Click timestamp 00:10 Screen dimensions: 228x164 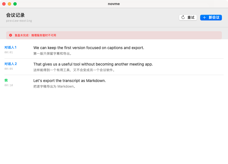9,85
